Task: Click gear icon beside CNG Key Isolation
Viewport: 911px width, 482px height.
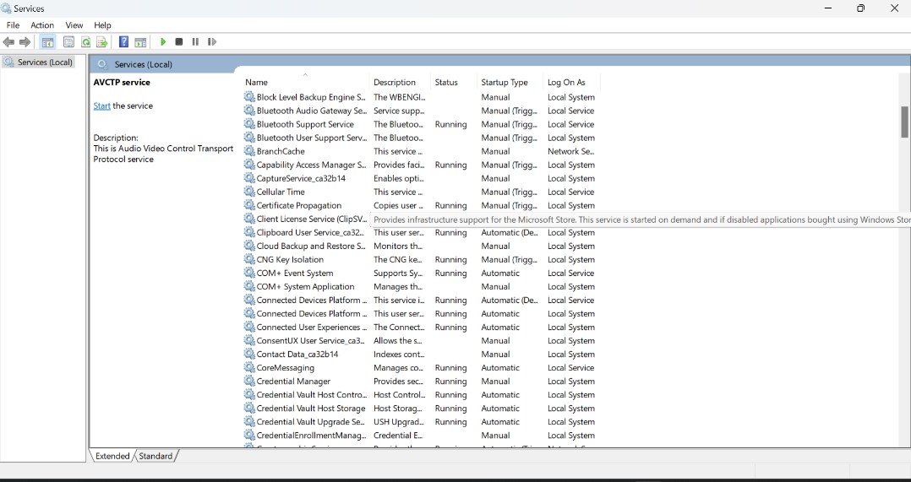Action: (249, 259)
